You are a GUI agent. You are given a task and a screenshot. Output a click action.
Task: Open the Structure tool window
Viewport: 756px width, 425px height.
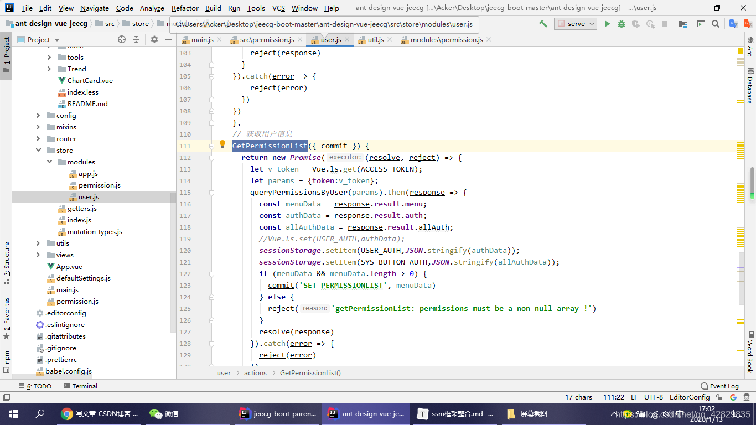tap(7, 263)
